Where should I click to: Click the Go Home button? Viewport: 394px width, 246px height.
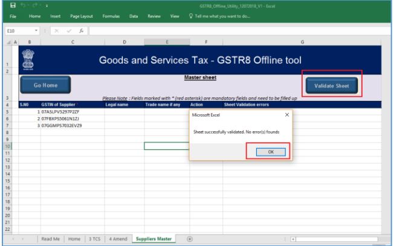coord(45,85)
